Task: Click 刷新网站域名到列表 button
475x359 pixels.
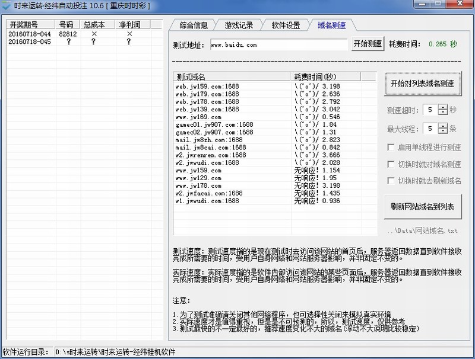Action: [422, 207]
